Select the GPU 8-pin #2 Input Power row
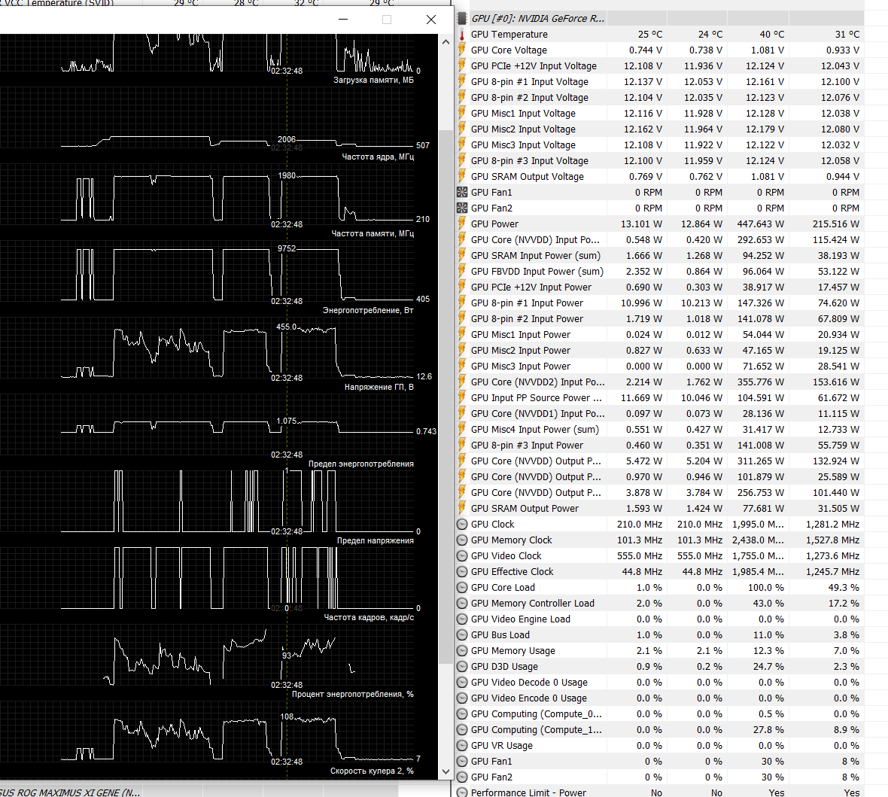 pos(658,320)
